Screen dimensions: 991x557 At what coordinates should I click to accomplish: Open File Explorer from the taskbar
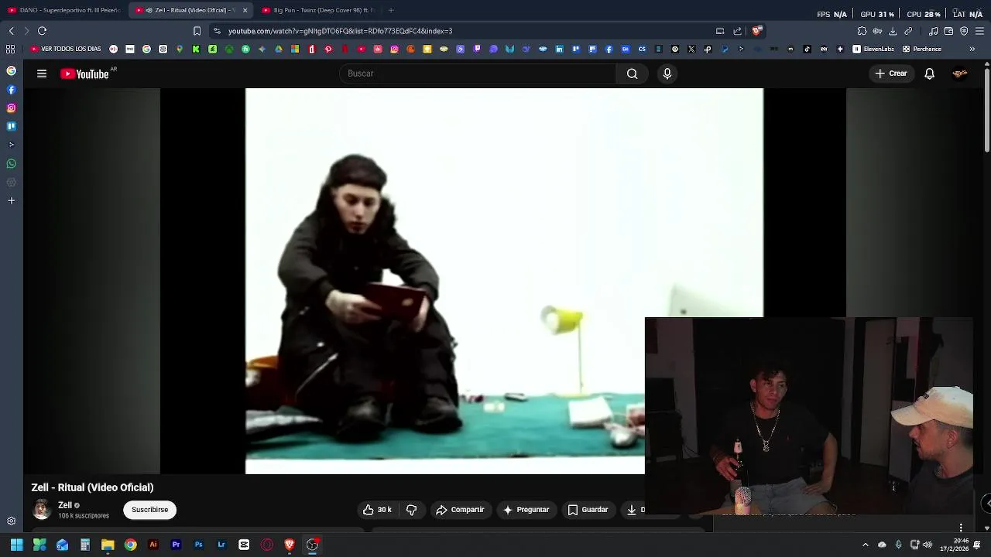[108, 545]
